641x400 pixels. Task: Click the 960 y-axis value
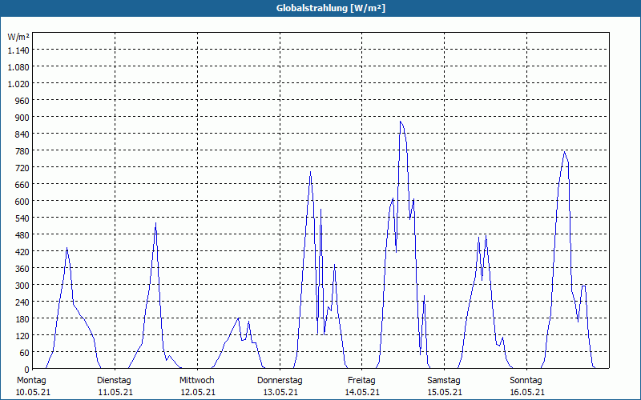pos(22,101)
